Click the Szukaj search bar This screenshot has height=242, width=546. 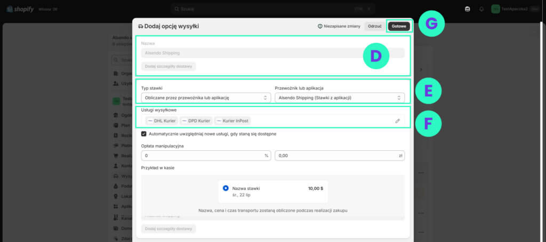point(272,9)
